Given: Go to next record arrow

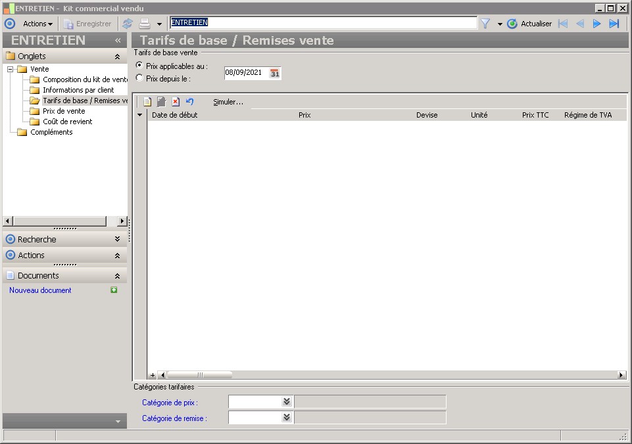Looking at the screenshot, I should click(597, 24).
